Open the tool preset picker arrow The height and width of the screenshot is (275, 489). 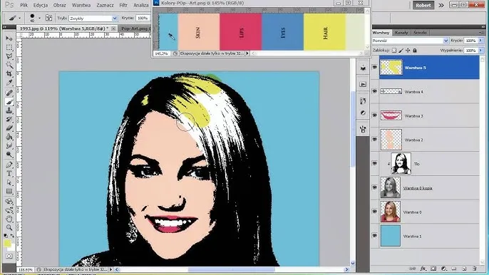[x=20, y=18]
